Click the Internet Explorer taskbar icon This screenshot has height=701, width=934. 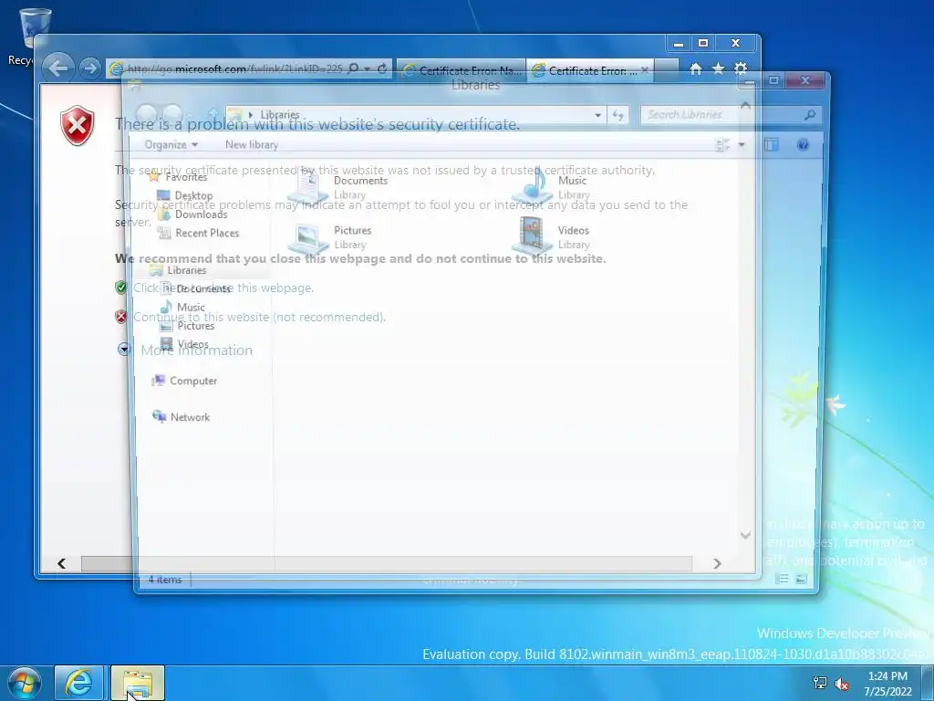78,683
